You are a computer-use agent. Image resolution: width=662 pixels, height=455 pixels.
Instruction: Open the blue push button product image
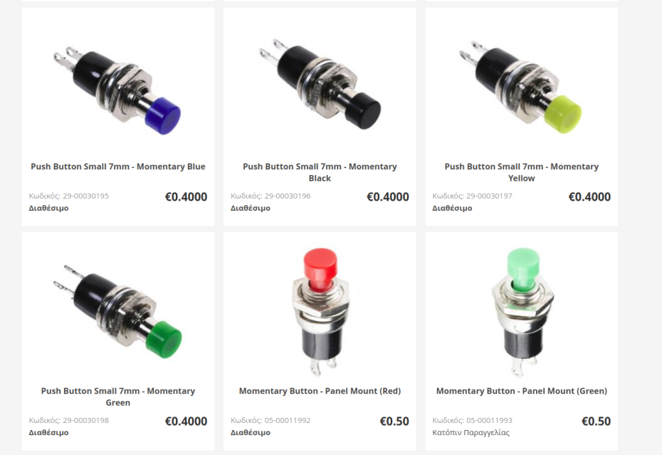pos(117,87)
